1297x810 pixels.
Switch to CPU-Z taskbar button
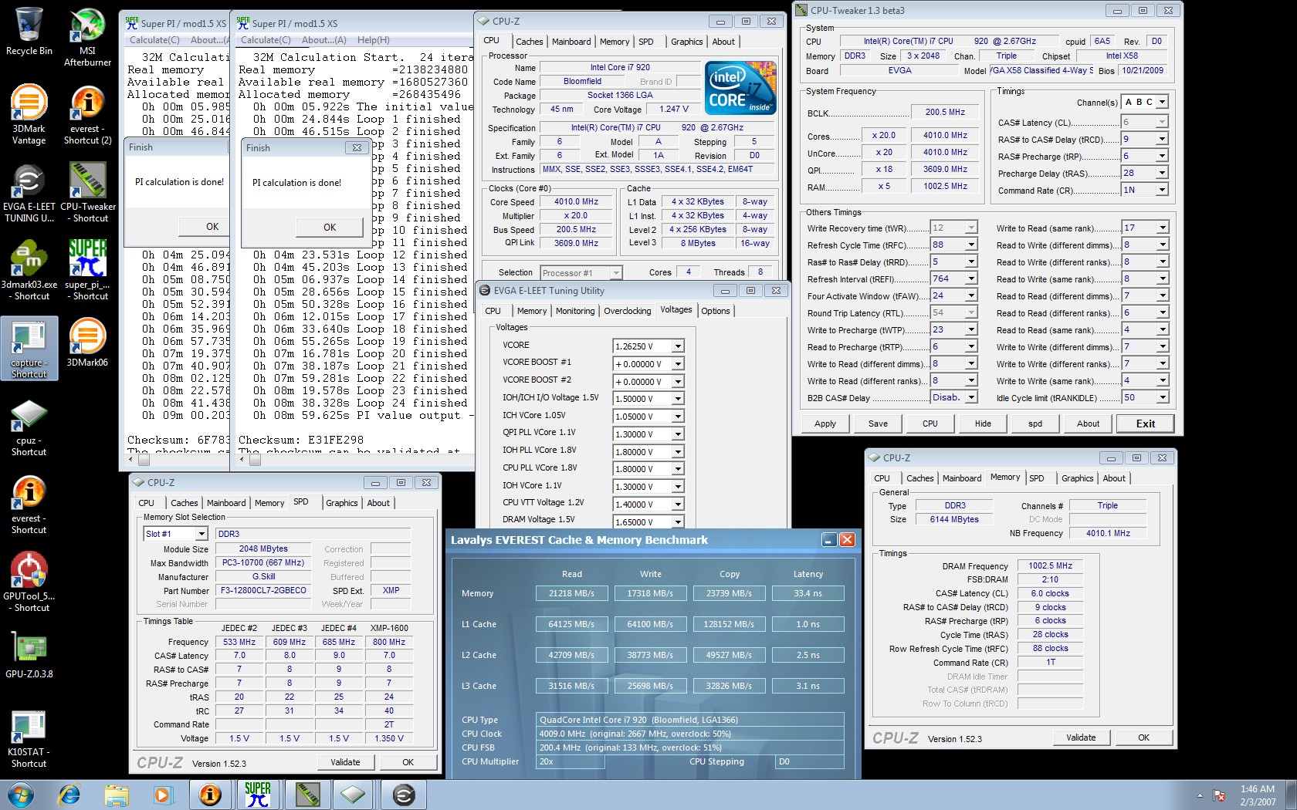(354, 795)
